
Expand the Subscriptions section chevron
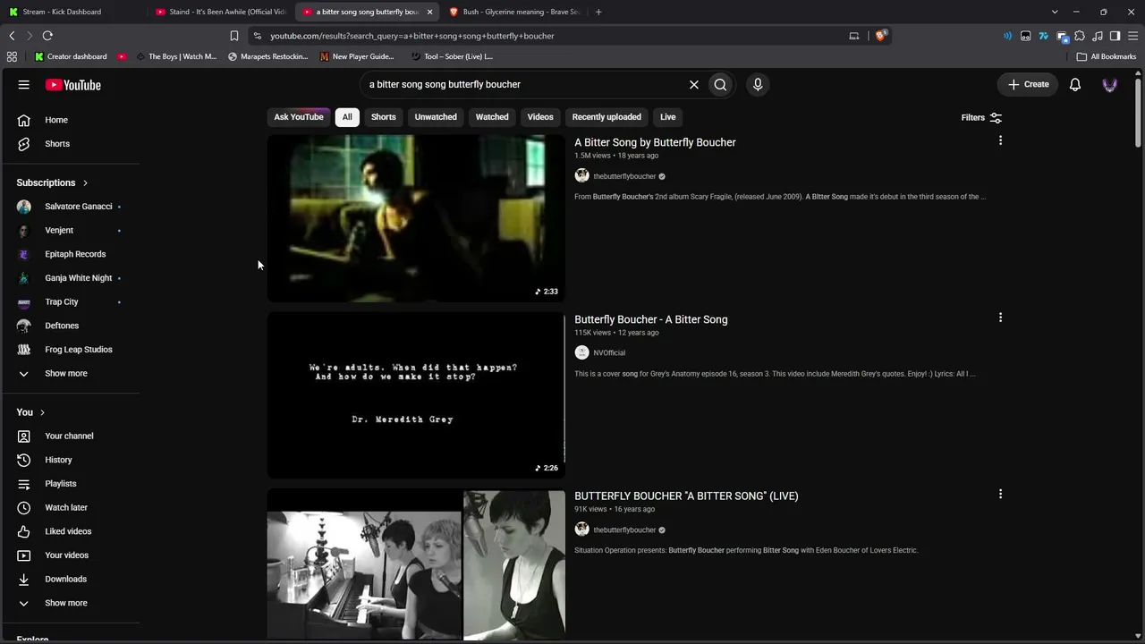(85, 183)
